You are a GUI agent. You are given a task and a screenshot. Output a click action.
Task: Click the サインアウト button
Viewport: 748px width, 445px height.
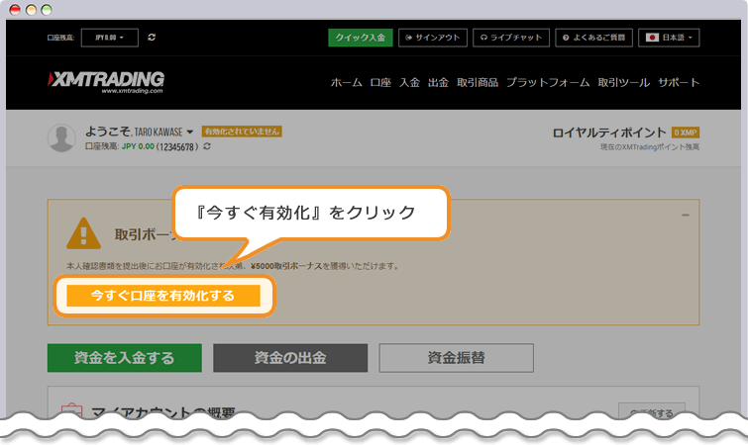pos(432,38)
